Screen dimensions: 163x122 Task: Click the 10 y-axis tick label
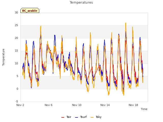pos(16,63)
